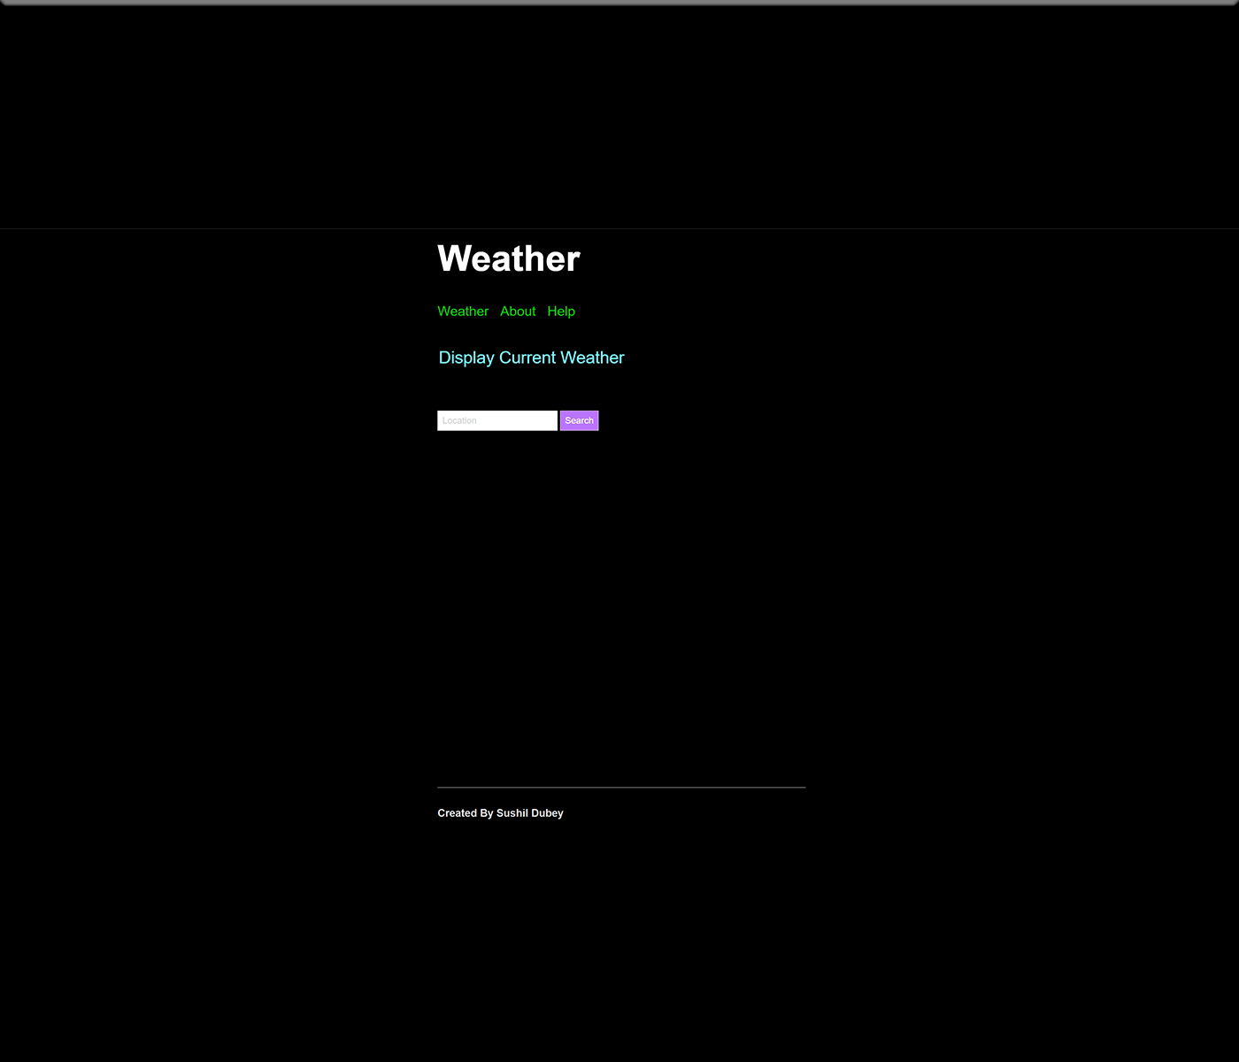Focus the Location input field
1239x1062 pixels.
pyautogui.click(x=496, y=420)
